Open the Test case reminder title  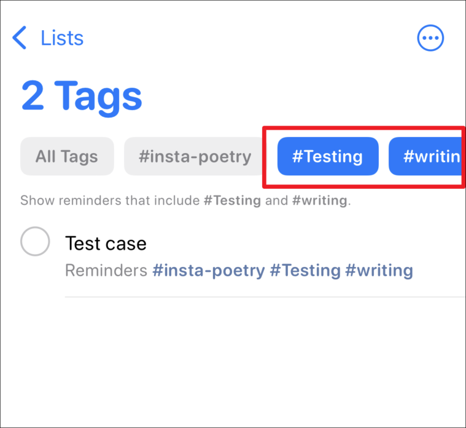(x=106, y=244)
